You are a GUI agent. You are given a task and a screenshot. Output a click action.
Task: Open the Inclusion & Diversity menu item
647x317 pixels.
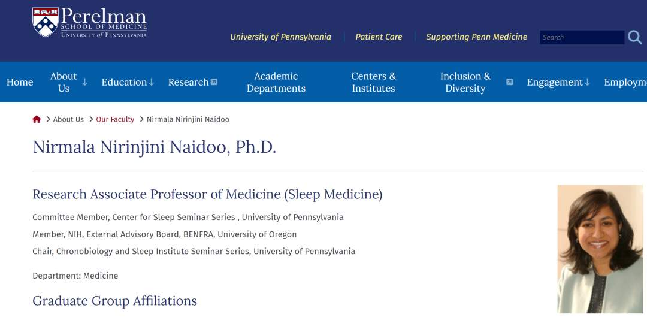pyautogui.click(x=465, y=82)
